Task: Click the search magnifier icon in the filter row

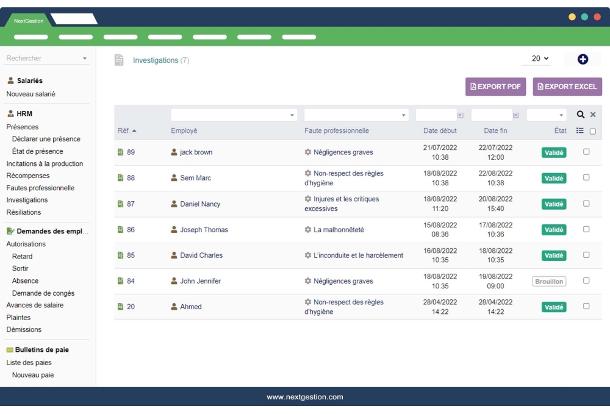Action: tap(581, 115)
